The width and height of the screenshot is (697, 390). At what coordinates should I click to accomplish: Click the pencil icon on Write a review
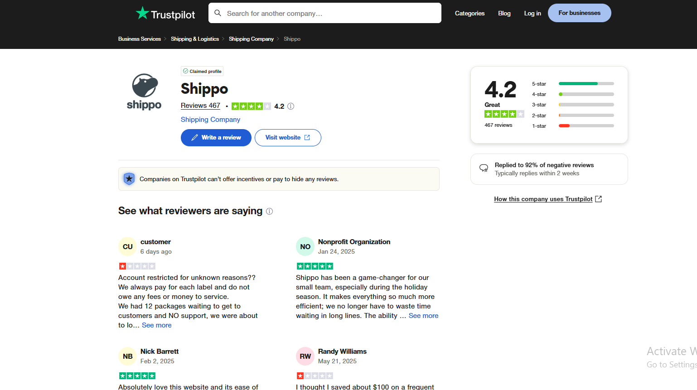coord(194,138)
